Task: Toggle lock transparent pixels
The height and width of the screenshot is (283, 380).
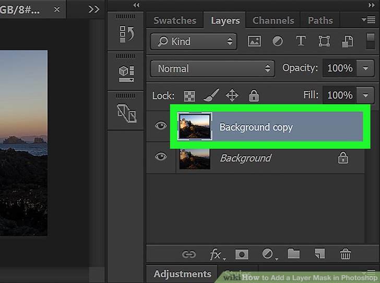Action: (x=188, y=96)
